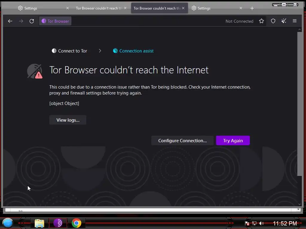Click the forward arrow navigation button
Screen dimensions: 306x229
21,21
